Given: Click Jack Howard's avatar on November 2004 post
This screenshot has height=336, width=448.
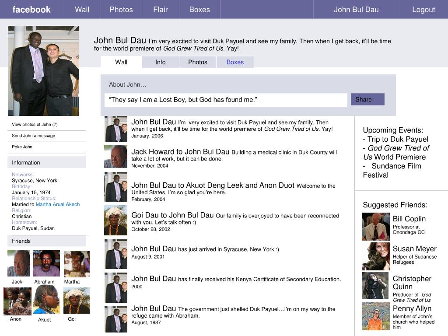Looking at the screenshot, I should coord(115,157).
